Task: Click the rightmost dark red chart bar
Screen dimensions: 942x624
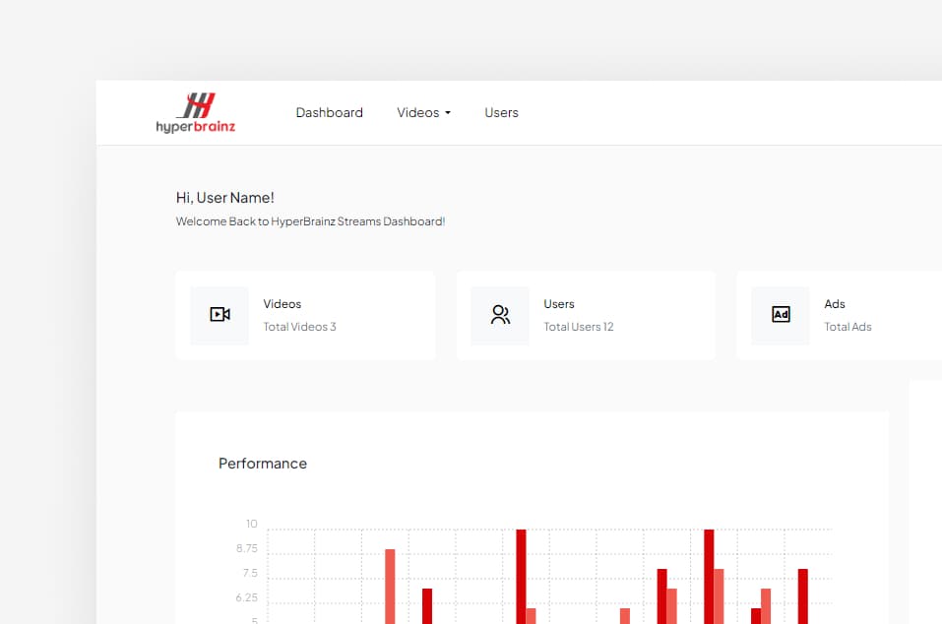Action: [803, 596]
